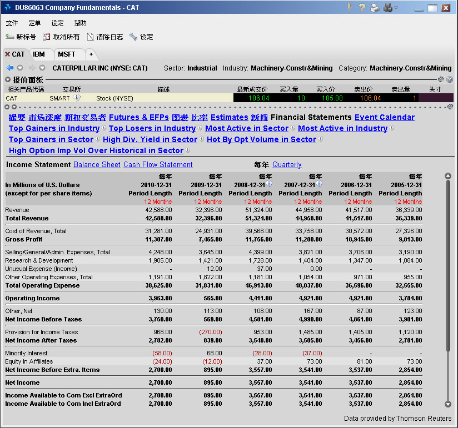Open the Balance Sheet link
The height and width of the screenshot is (428, 458).
click(x=97, y=165)
